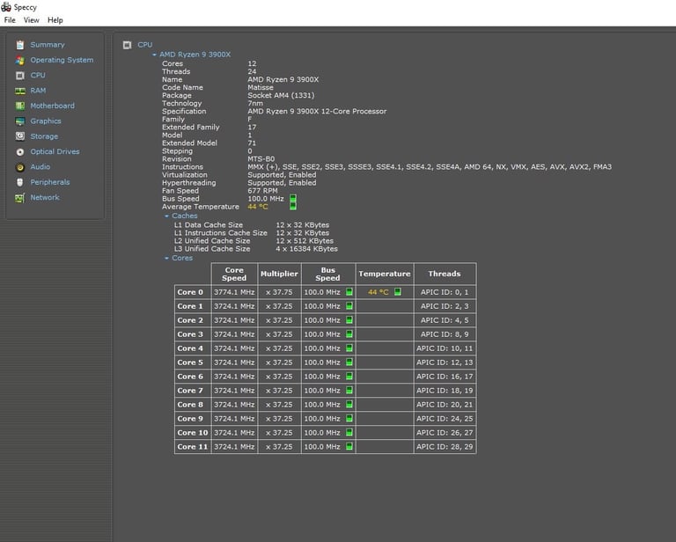Go to the Summary section

pos(48,45)
